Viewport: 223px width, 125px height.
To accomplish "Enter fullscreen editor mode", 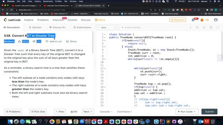I will (217, 27).
